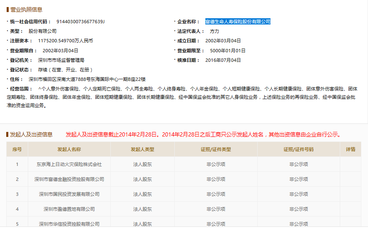Click 法人股东 in the 东京海上 row

pos(142,164)
